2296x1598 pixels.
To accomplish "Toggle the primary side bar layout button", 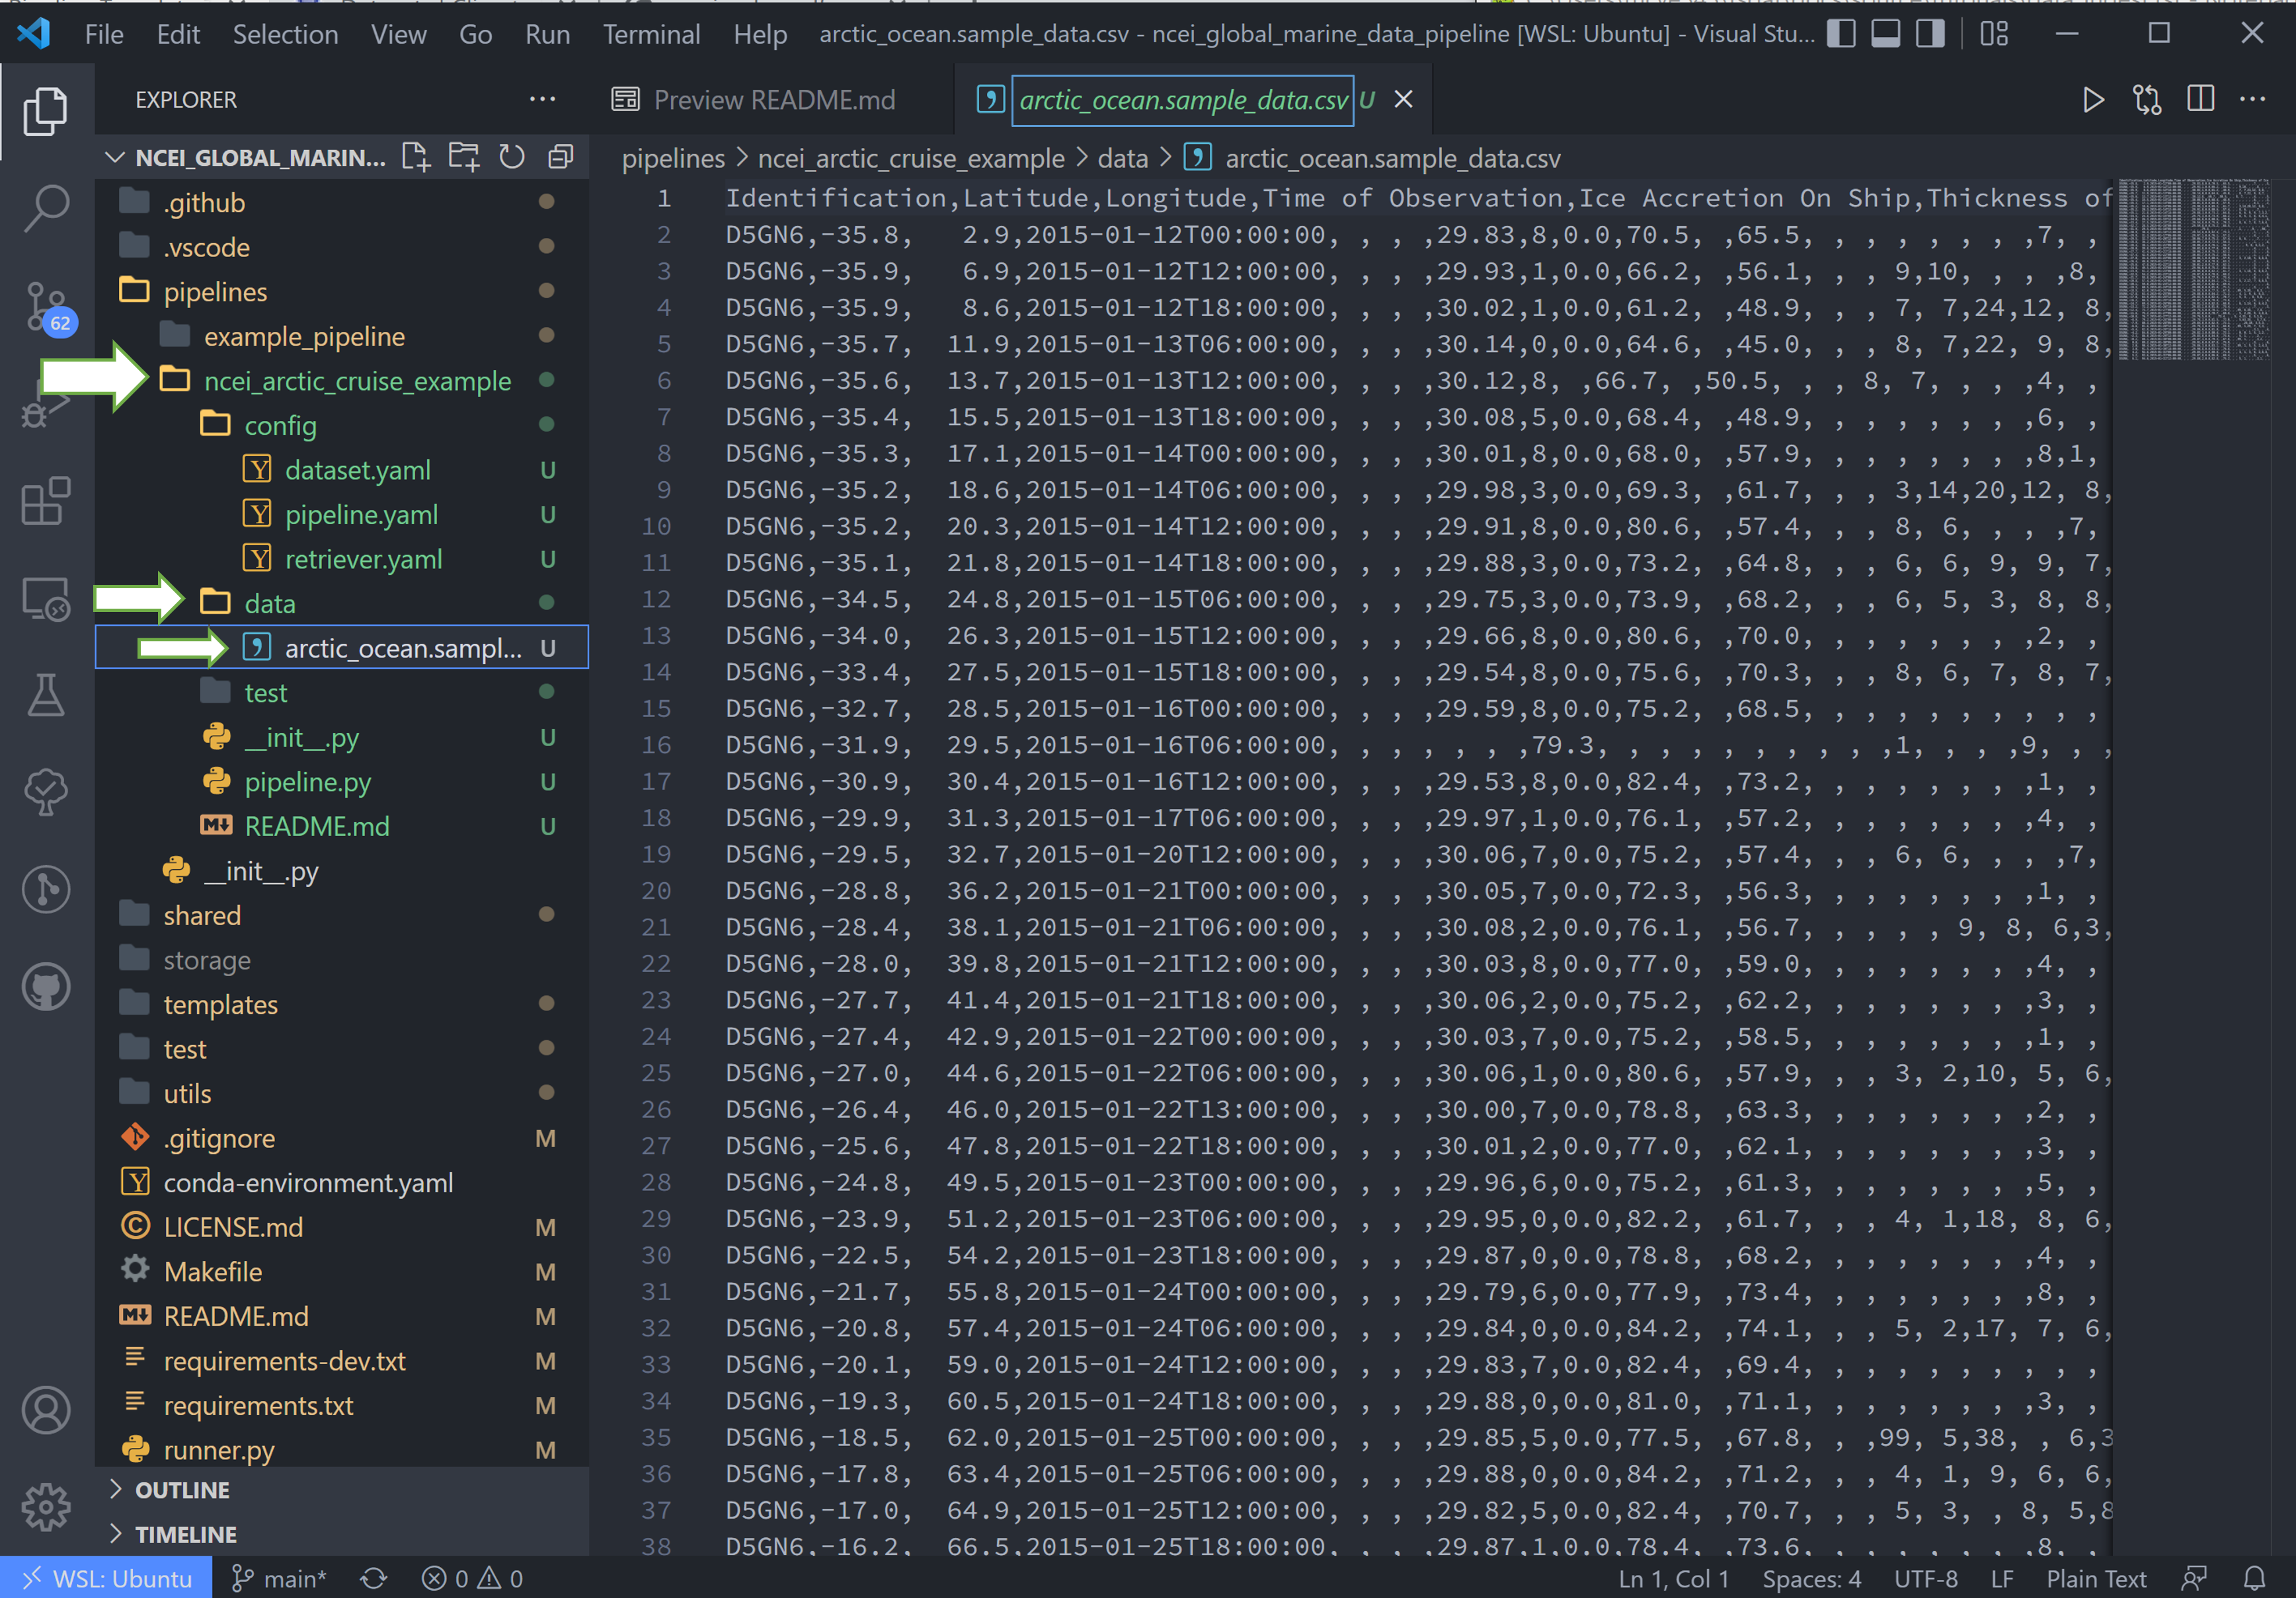I will click(1841, 34).
